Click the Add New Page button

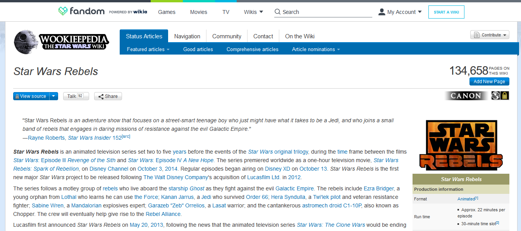coord(489,81)
